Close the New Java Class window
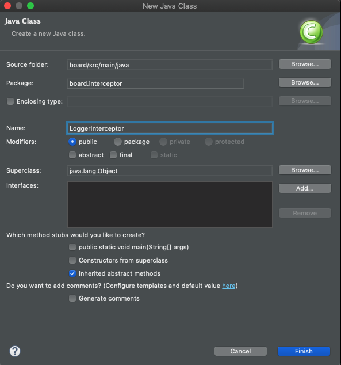Image resolution: width=341 pixels, height=365 pixels. pos(7,6)
